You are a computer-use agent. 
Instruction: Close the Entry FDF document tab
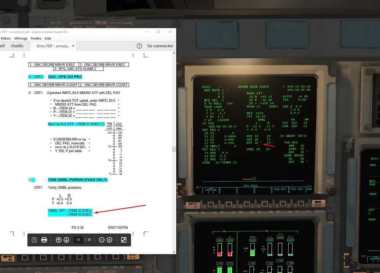click(73, 46)
